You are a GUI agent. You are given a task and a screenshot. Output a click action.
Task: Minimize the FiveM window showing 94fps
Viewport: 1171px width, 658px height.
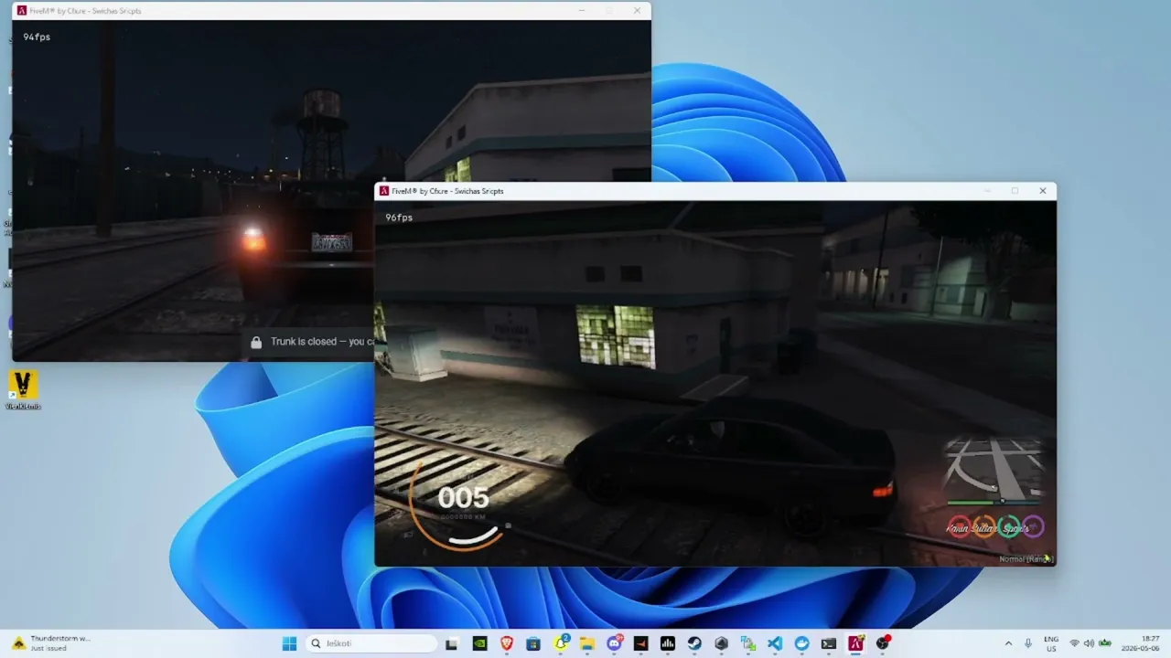click(x=582, y=11)
